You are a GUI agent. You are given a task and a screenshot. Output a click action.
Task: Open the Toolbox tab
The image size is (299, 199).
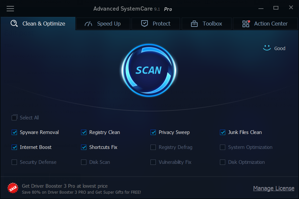[206, 24]
